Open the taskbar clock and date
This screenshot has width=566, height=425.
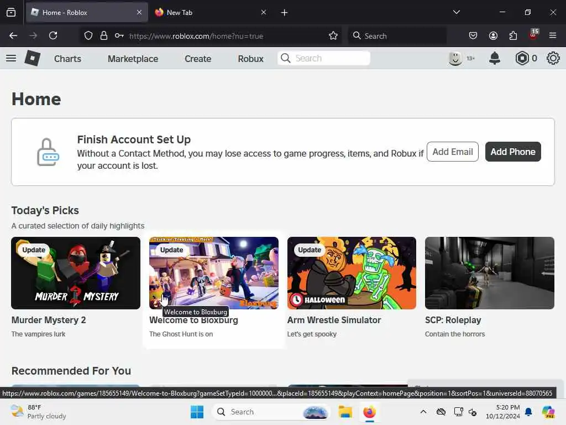point(503,412)
